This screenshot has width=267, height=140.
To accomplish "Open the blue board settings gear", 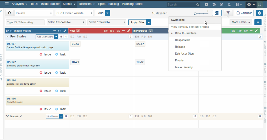I will pyautogui.click(x=259, y=13).
